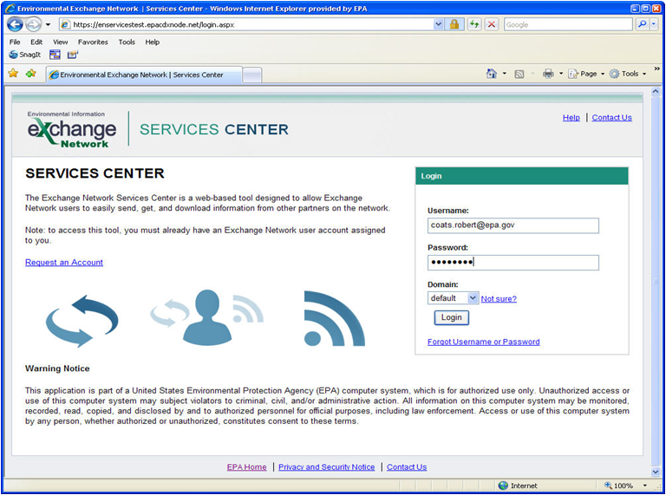666x495 pixels.
Task: Open the Help menu in menu bar
Action: (x=152, y=42)
